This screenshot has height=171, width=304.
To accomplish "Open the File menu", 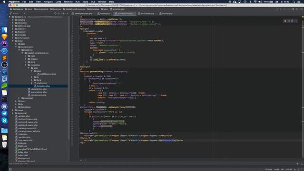I will coord(24,2).
